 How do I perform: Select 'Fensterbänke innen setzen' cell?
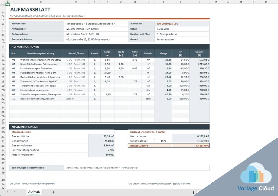coord(41,90)
